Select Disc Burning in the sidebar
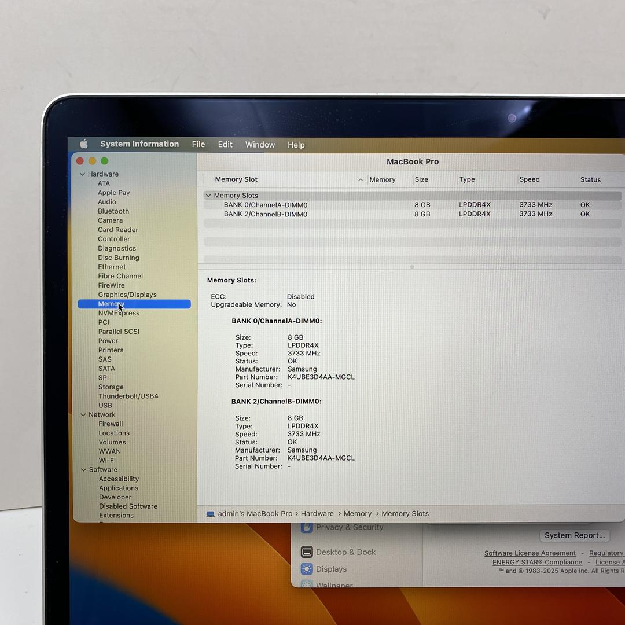Viewport: 625px width, 625px height. 119,258
